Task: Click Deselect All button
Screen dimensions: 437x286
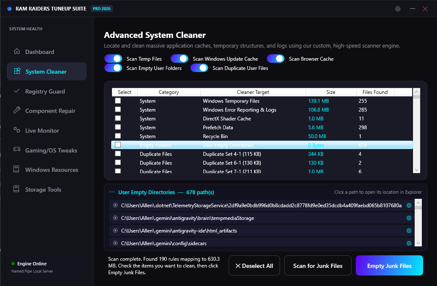Action: coord(254,266)
